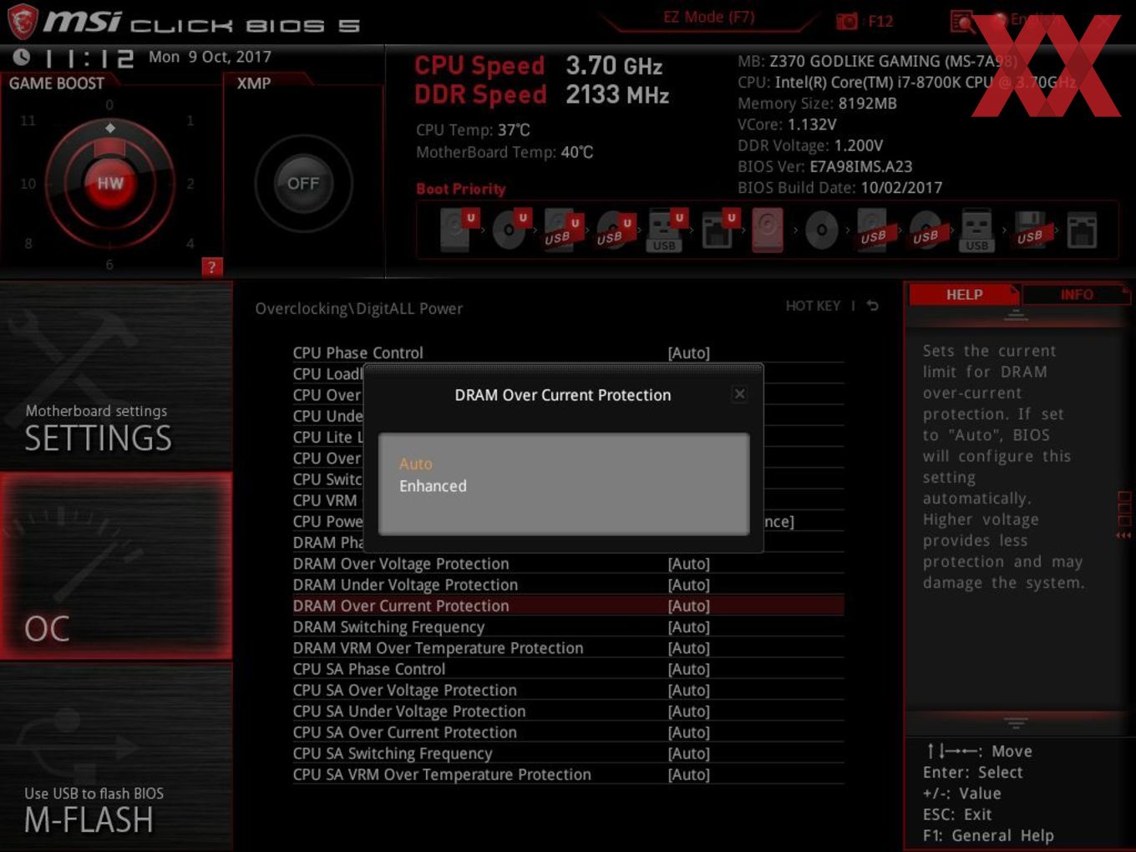Select the DRAM Over Voltage Protection label
Image resolution: width=1136 pixels, height=852 pixels.
[x=401, y=564]
